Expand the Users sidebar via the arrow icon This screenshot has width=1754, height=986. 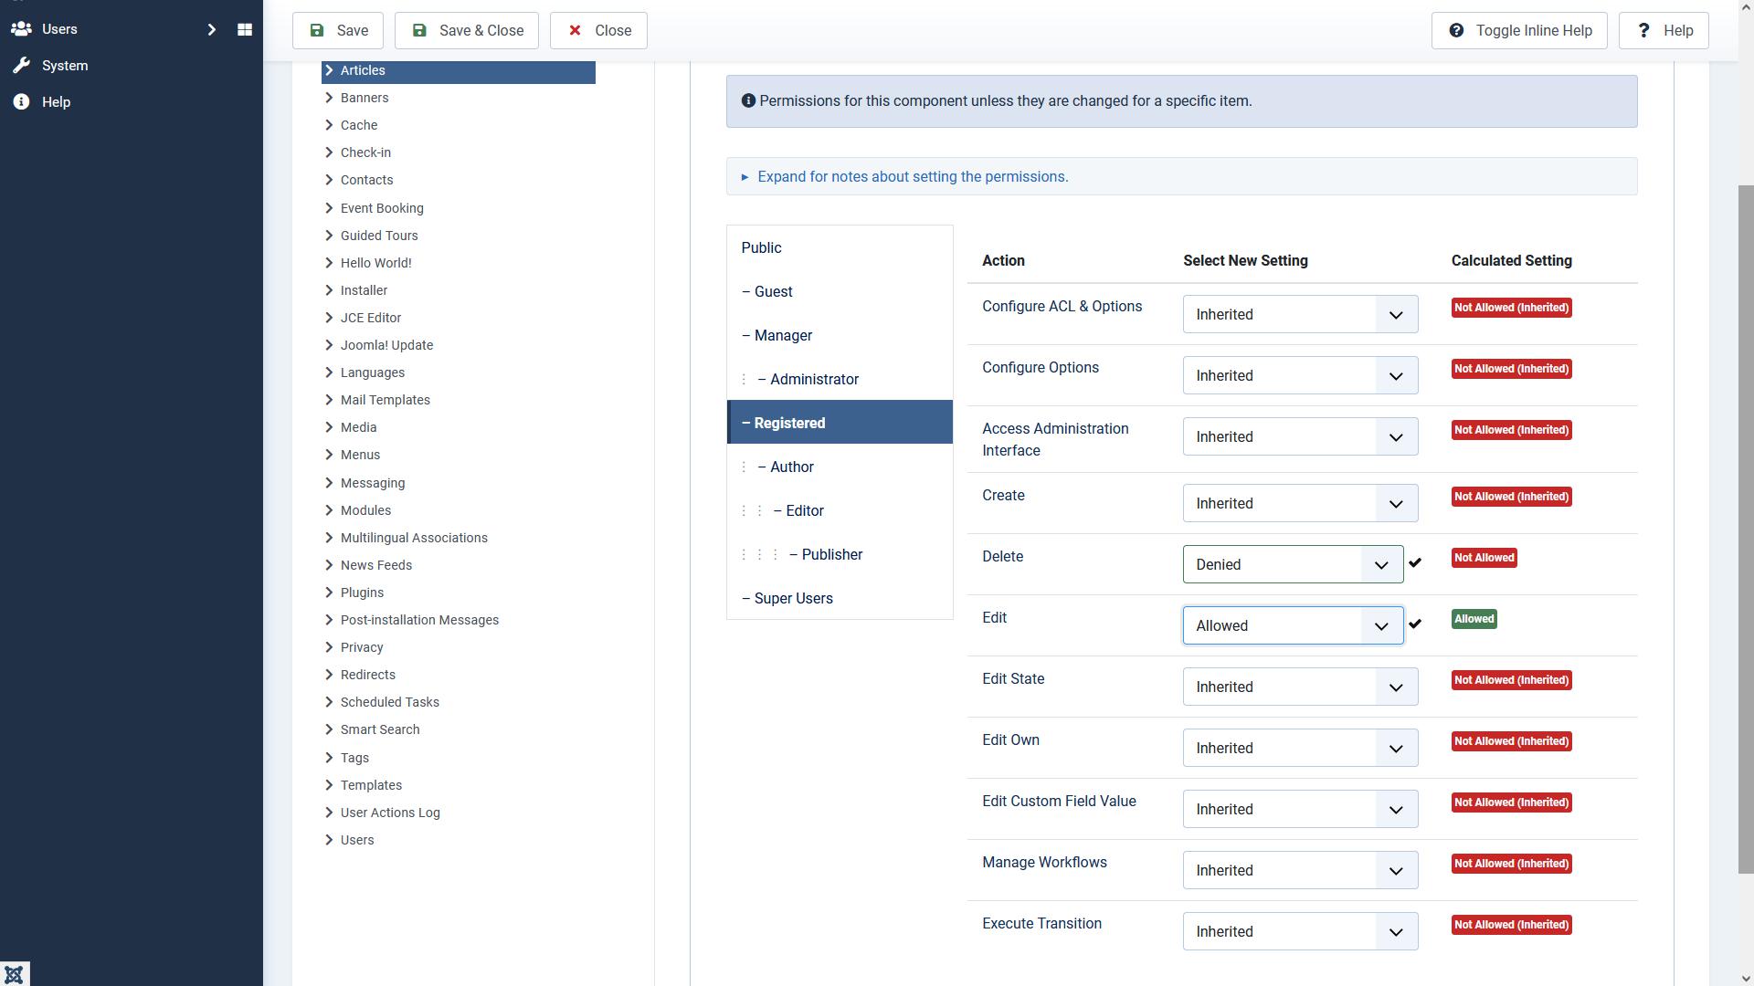212,29
